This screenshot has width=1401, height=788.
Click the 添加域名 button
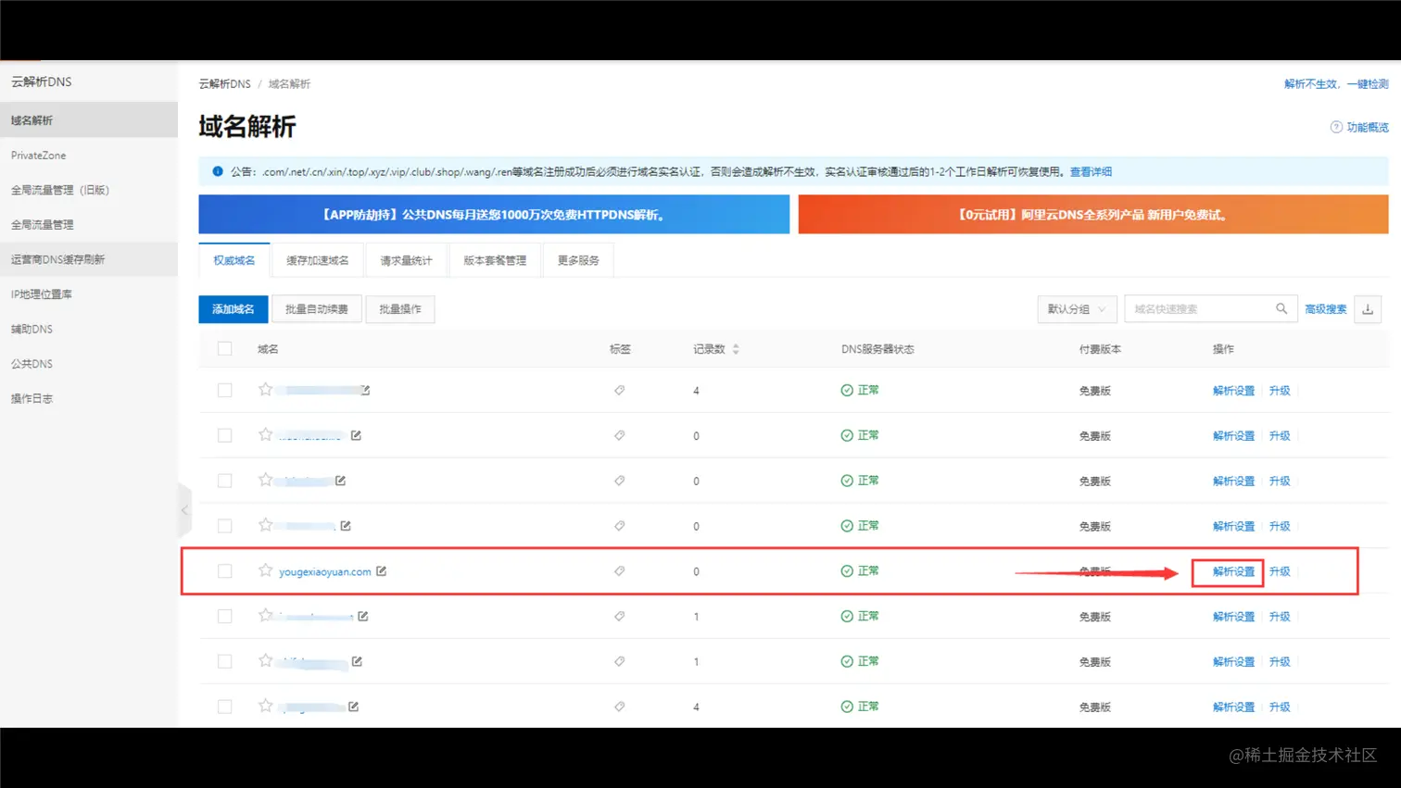pos(233,308)
